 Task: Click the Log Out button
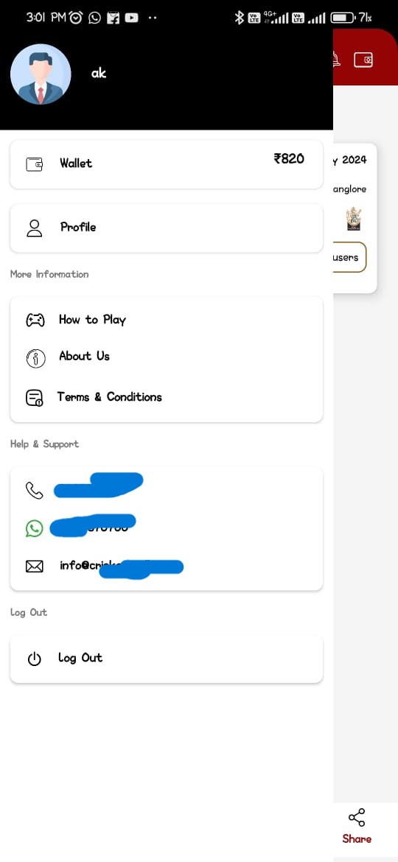[167, 659]
